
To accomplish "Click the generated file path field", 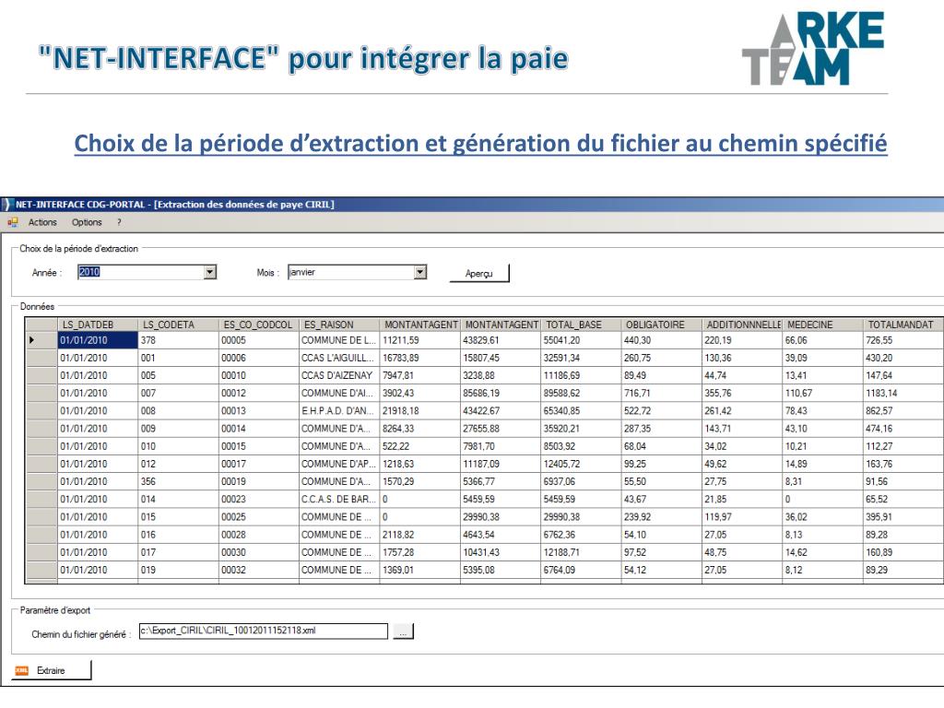I will click(263, 631).
